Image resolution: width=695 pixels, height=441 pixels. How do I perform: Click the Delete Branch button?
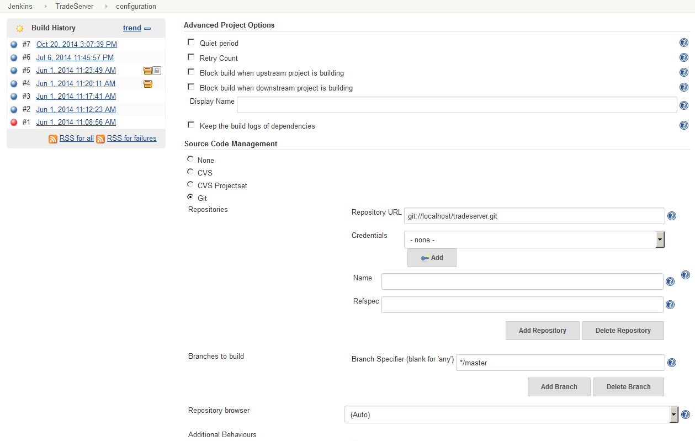tap(629, 387)
